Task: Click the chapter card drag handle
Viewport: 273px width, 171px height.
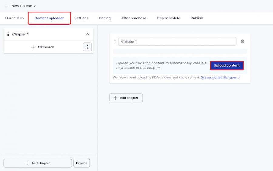Action: [116, 41]
